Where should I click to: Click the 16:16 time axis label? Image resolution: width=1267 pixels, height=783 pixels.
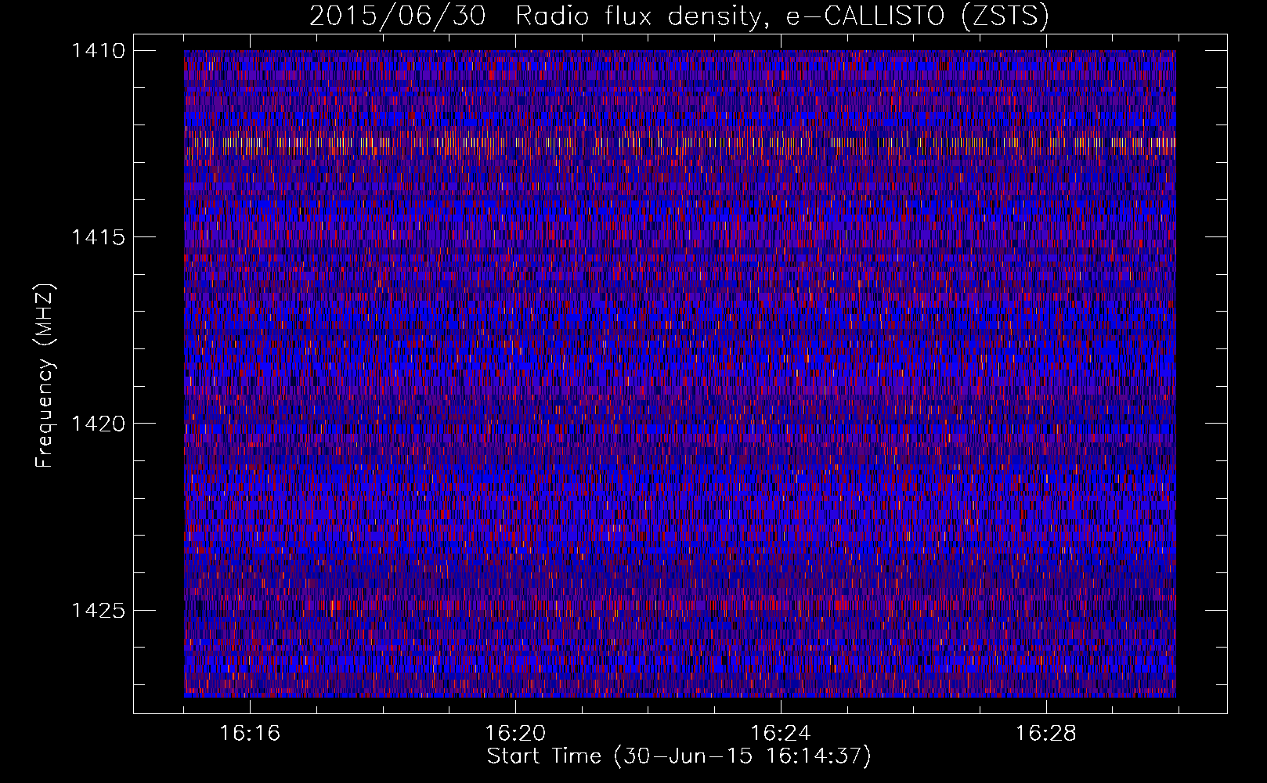pyautogui.click(x=250, y=734)
